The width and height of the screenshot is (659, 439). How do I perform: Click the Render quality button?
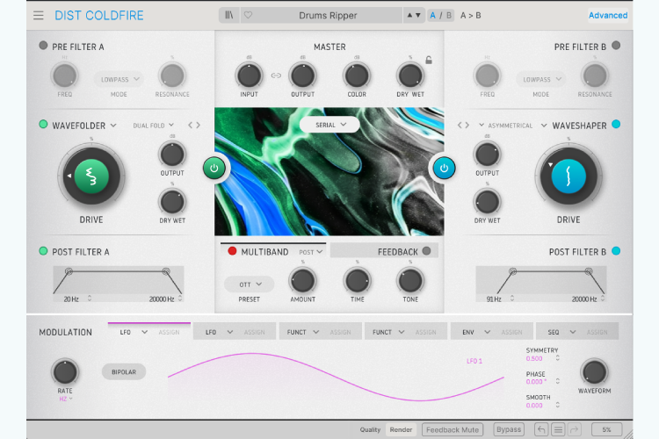click(x=401, y=429)
